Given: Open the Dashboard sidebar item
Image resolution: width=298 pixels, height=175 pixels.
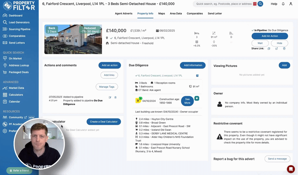Looking at the screenshot, I should click(12, 16).
